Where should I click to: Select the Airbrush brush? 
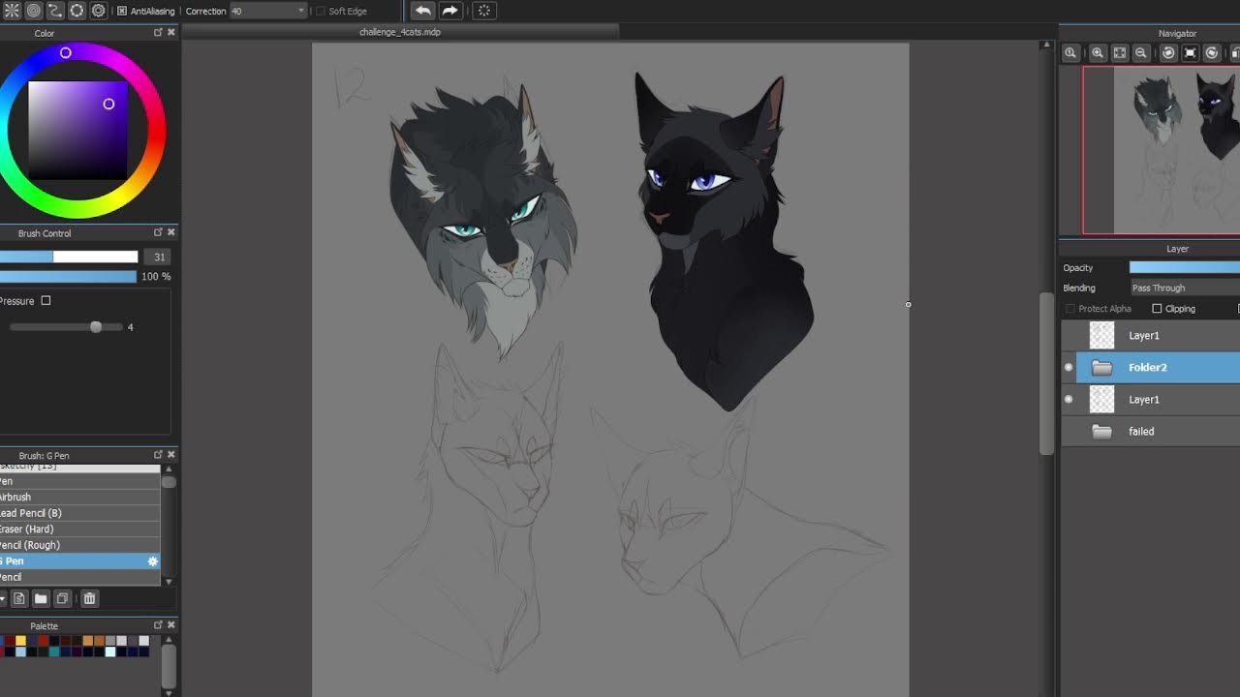pyautogui.click(x=79, y=498)
